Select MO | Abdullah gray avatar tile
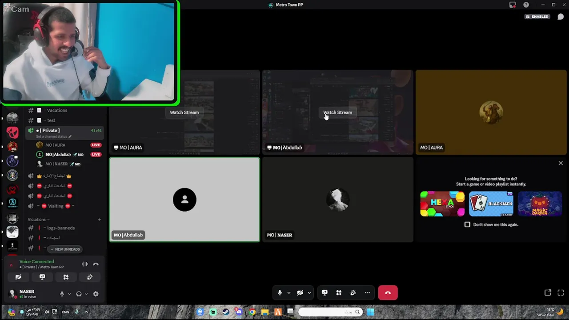 click(184, 200)
